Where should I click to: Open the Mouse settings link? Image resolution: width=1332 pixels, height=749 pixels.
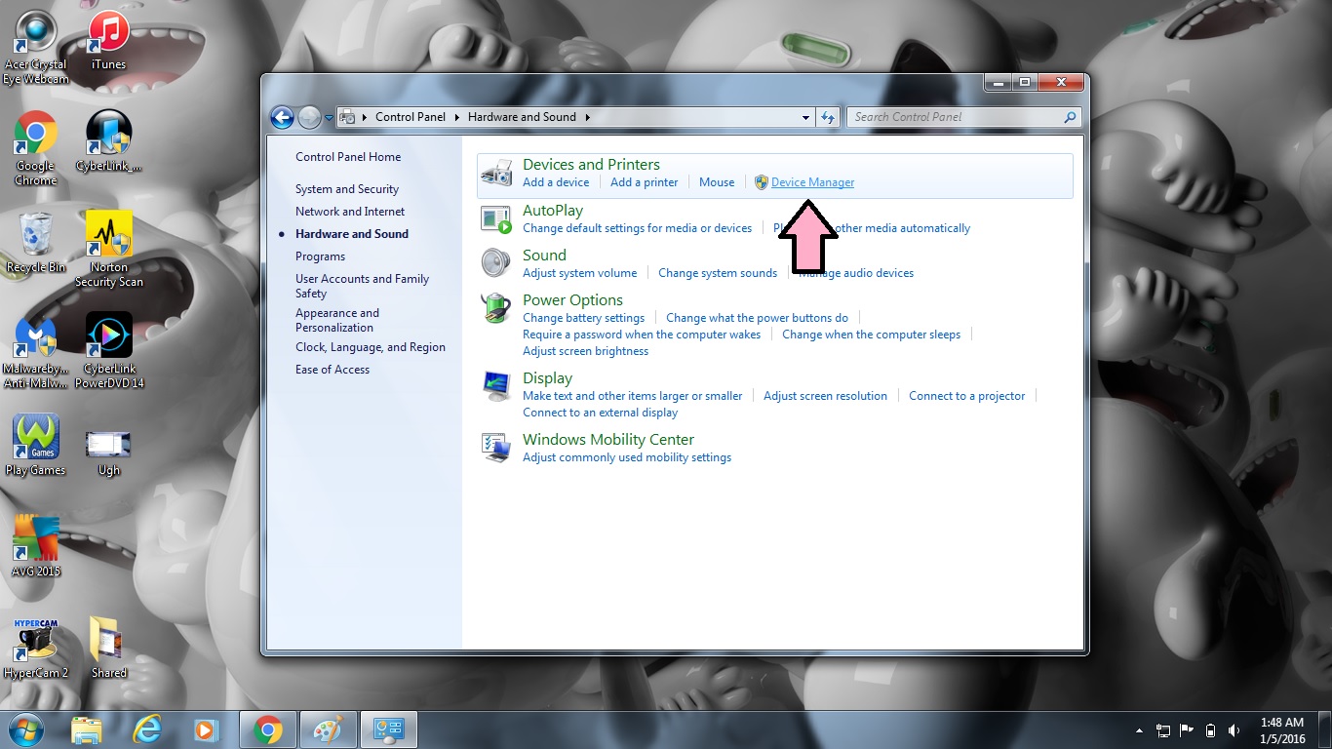click(717, 182)
